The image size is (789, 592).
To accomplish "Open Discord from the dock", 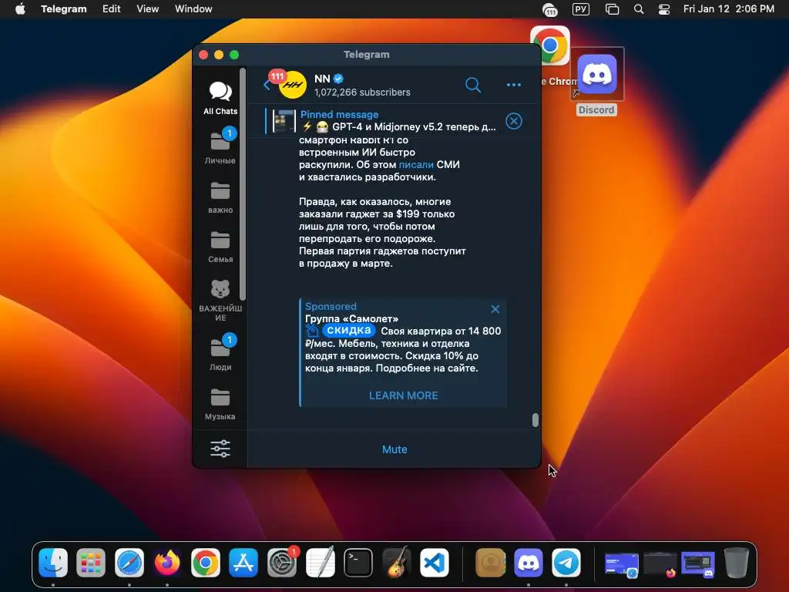I will (529, 562).
